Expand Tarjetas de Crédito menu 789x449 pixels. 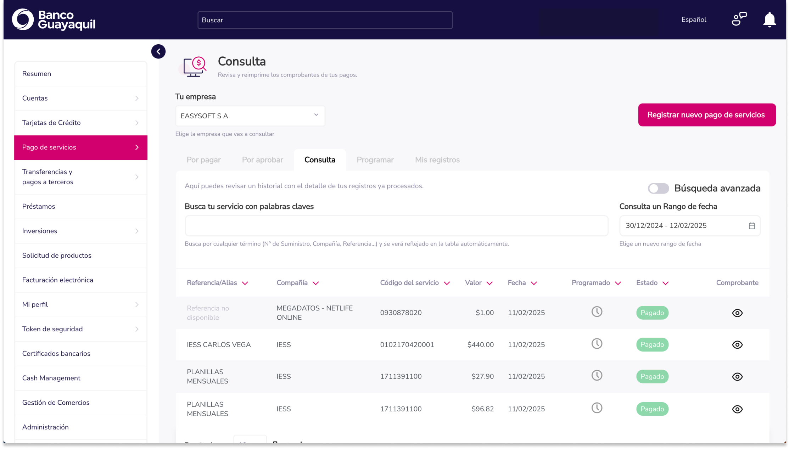(81, 123)
